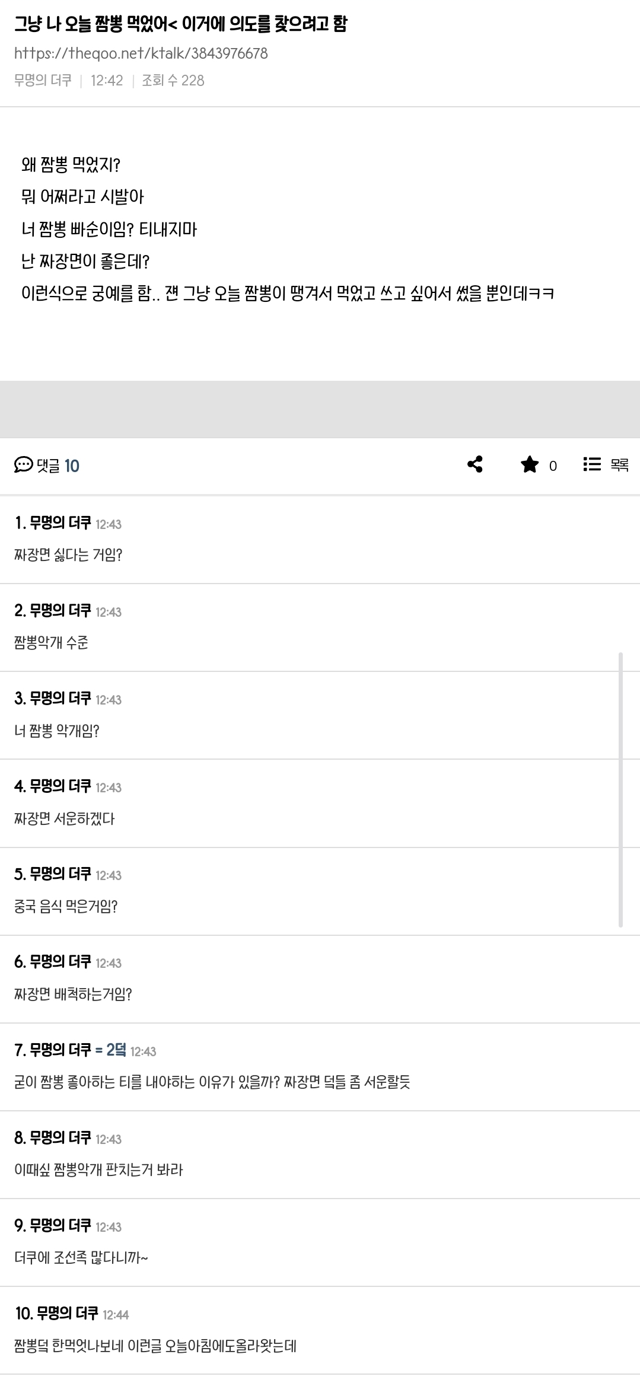Open the theqoo.net post URL link
Screen dimensions: 640x1383
[141, 53]
